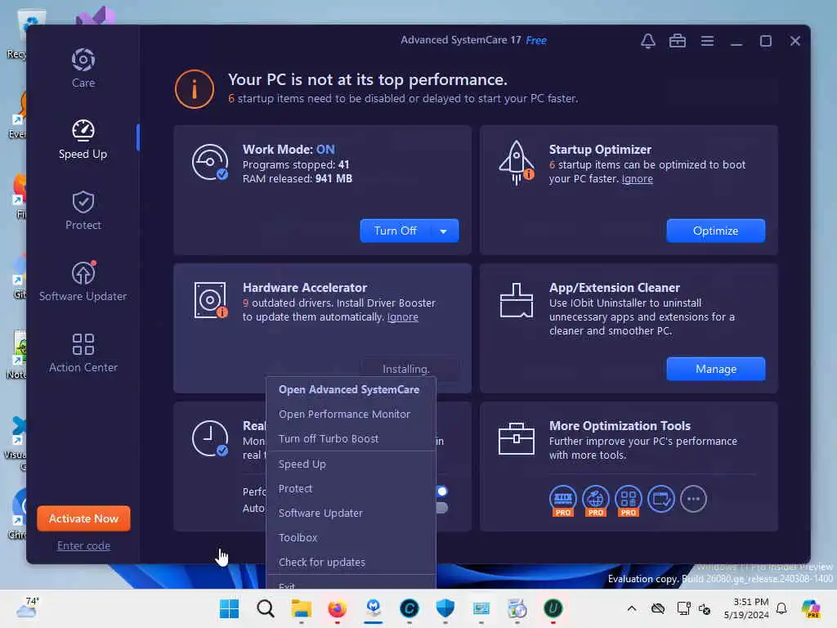Click the Hardware Accelerator drive icon
The height and width of the screenshot is (628, 837).
(210, 300)
